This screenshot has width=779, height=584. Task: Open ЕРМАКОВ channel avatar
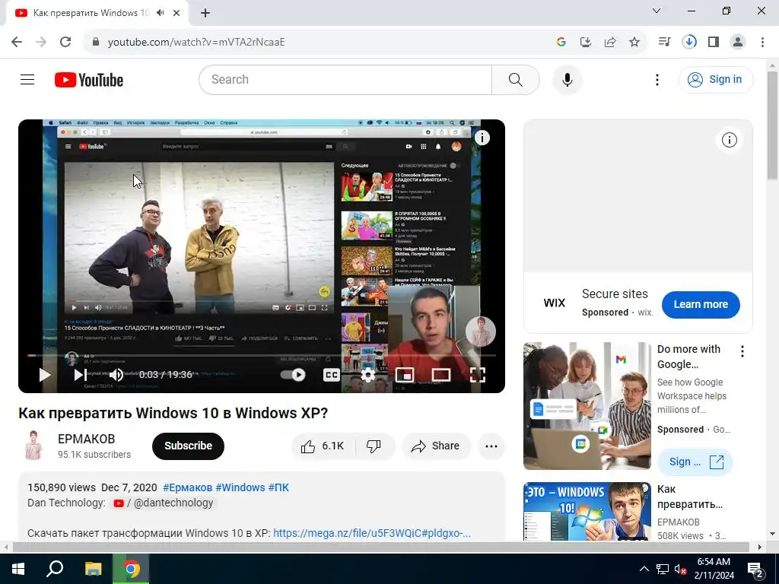pos(33,445)
